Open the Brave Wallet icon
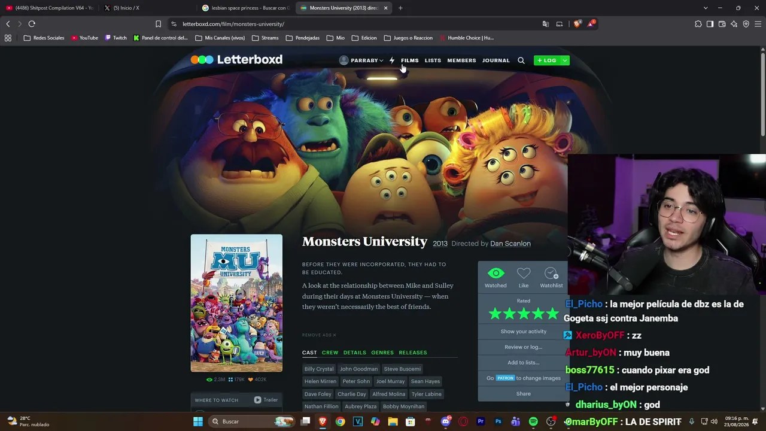This screenshot has height=431, width=766. pos(722,24)
